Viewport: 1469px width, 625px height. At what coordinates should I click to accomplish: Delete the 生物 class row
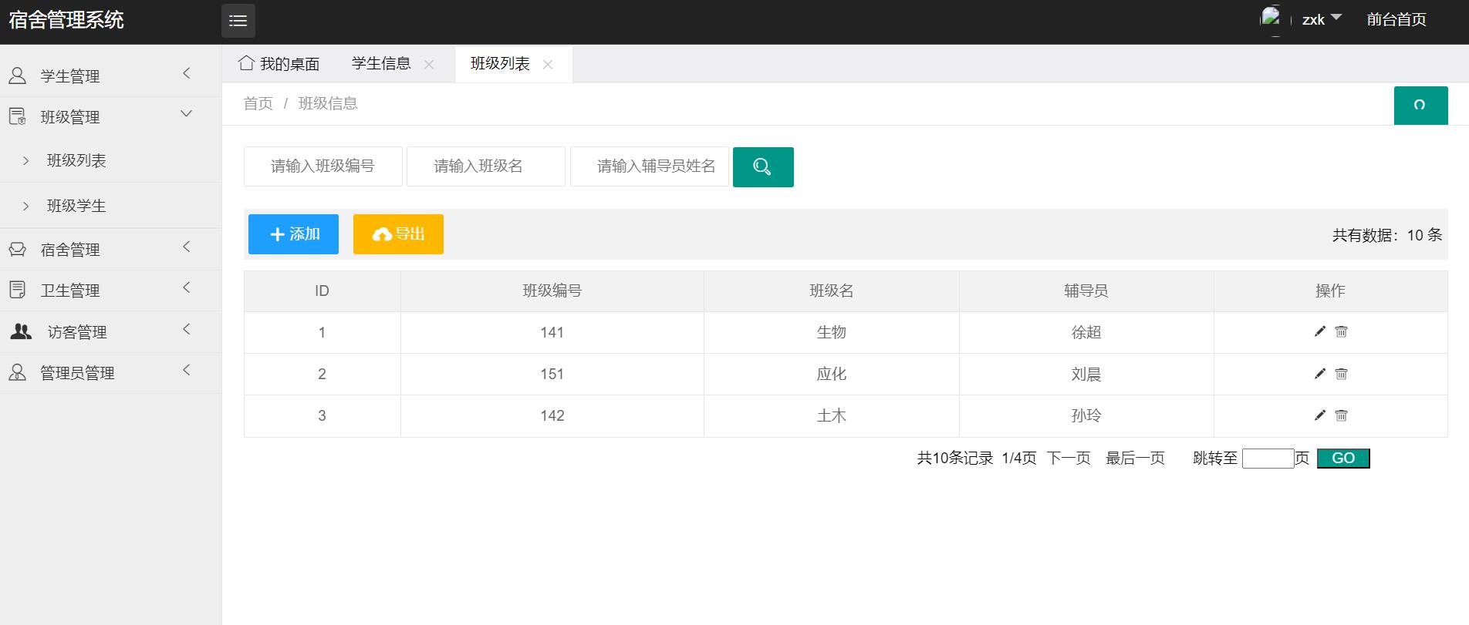(1342, 331)
